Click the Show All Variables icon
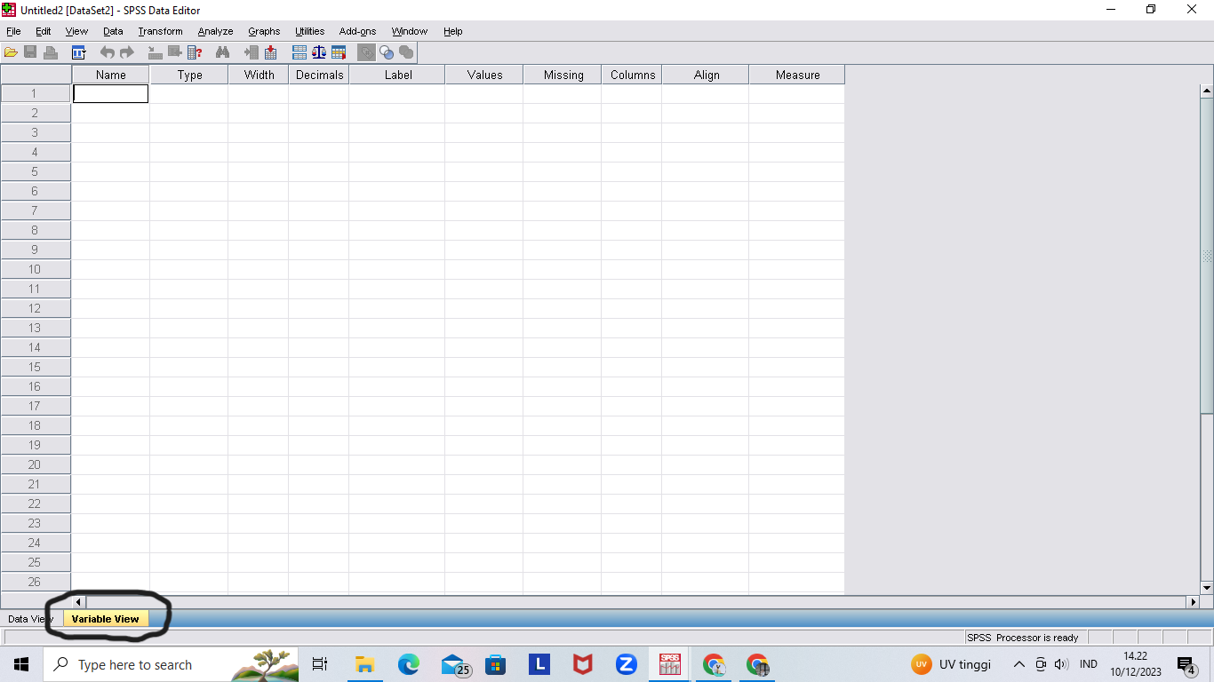Image resolution: width=1214 pixels, height=682 pixels. pos(406,52)
